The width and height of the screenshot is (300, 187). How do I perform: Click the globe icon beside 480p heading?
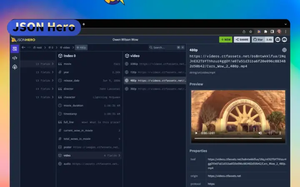[284, 50]
